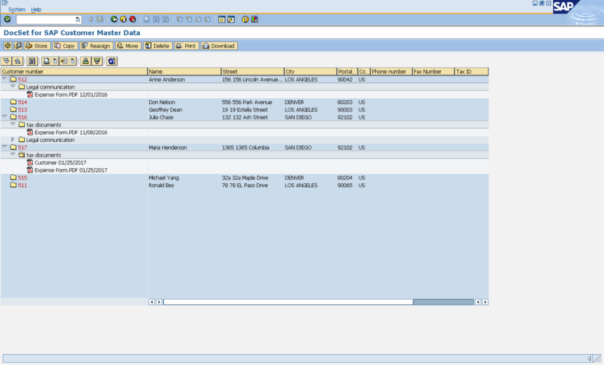Click the horizontal scrollbar thumb under table
Image resolution: width=604 pixels, height=365 pixels.
(443, 302)
